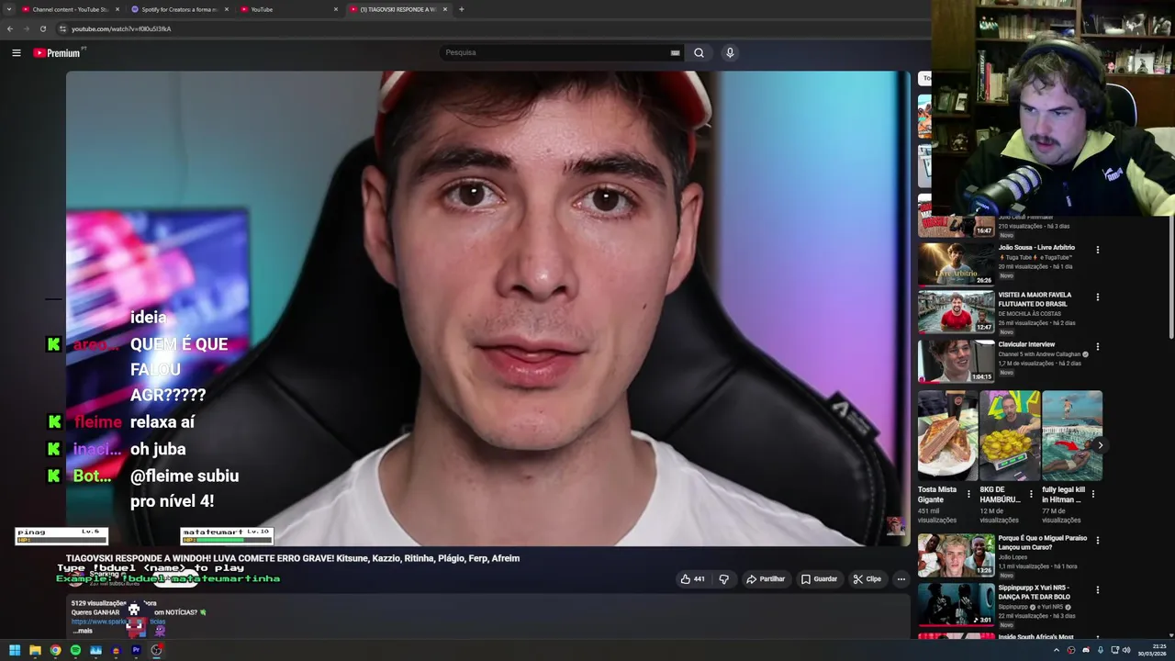Image resolution: width=1175 pixels, height=661 pixels.
Task: Open the Windows Start menu
Action: click(x=15, y=650)
